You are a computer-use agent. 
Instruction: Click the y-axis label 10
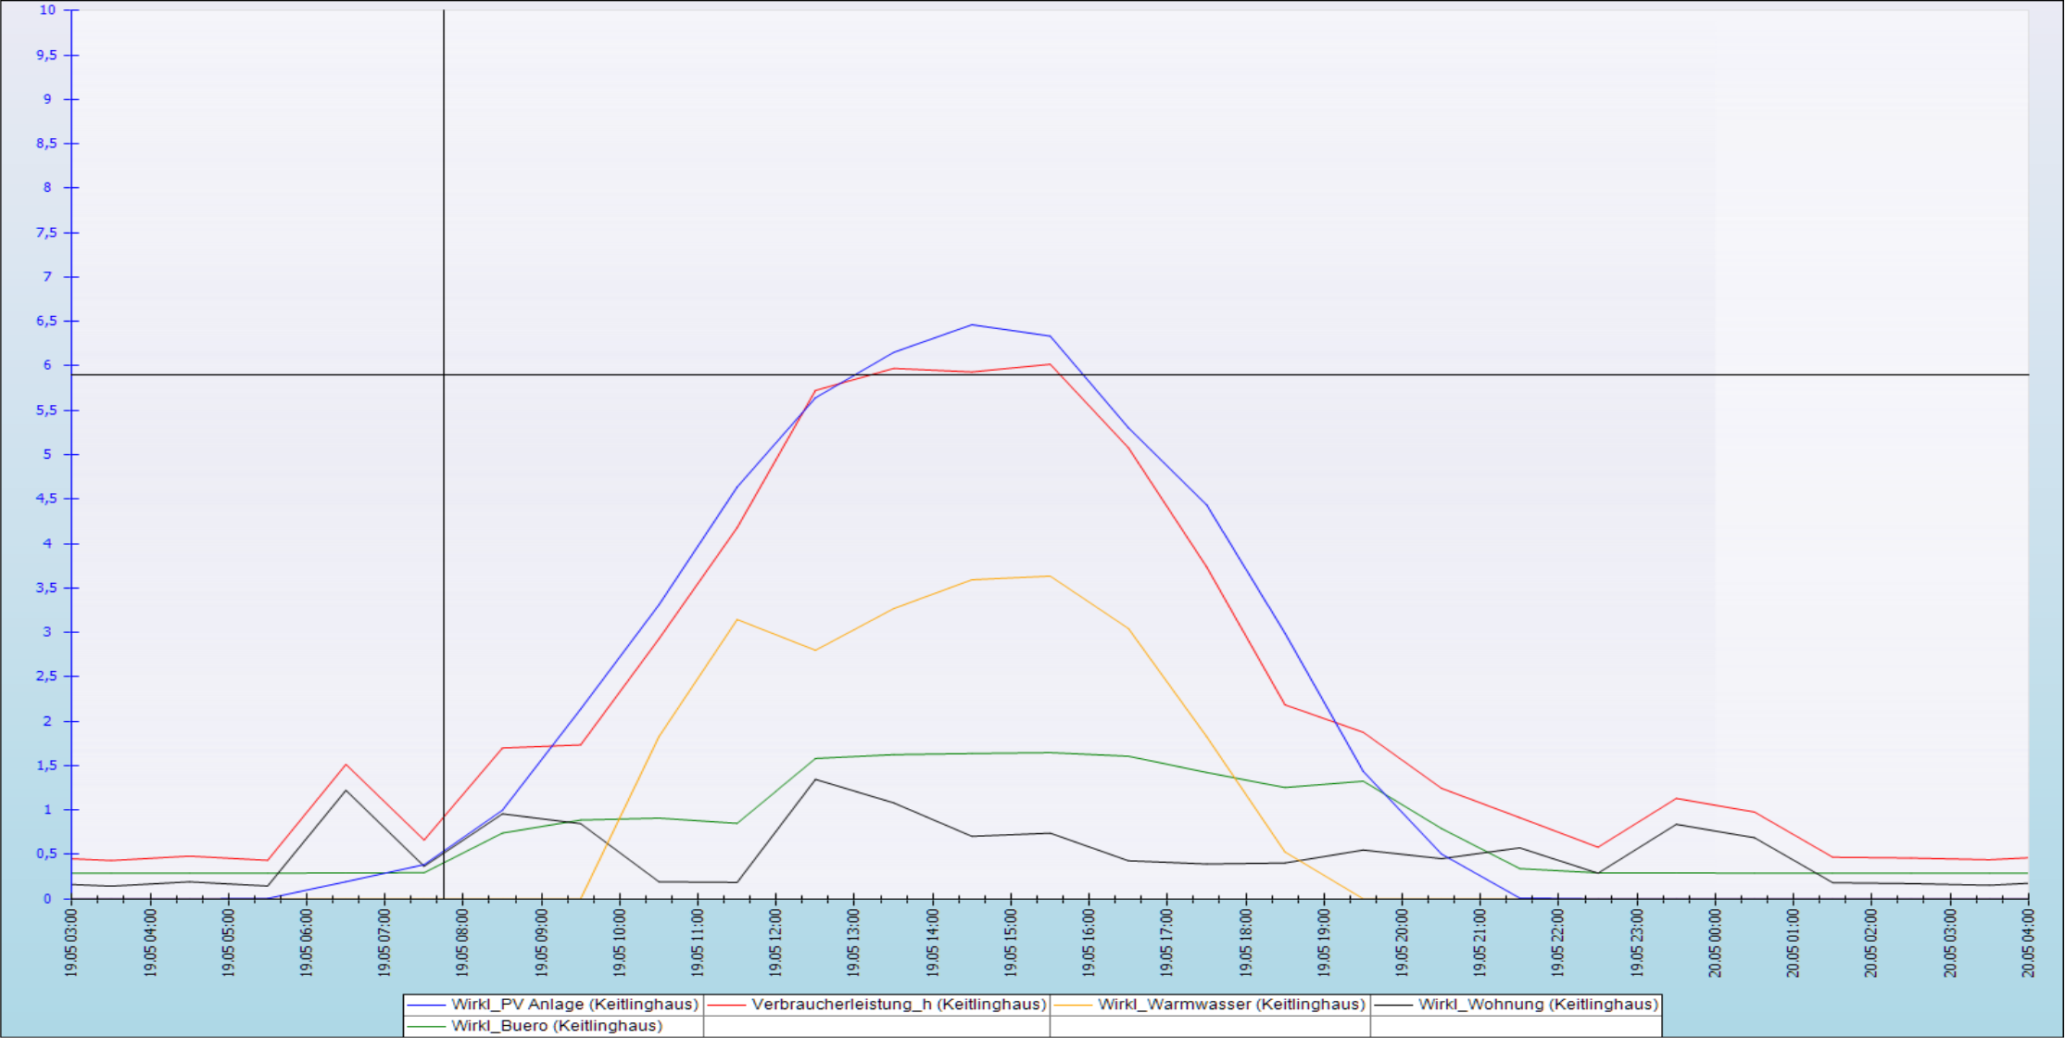pos(47,10)
